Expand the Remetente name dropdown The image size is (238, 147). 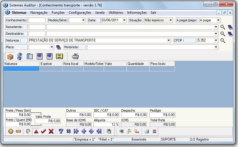(216, 27)
